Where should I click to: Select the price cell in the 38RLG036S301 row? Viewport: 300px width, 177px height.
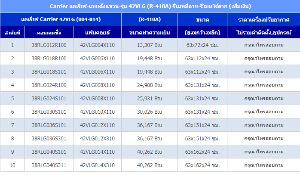pyautogui.click(x=263, y=138)
